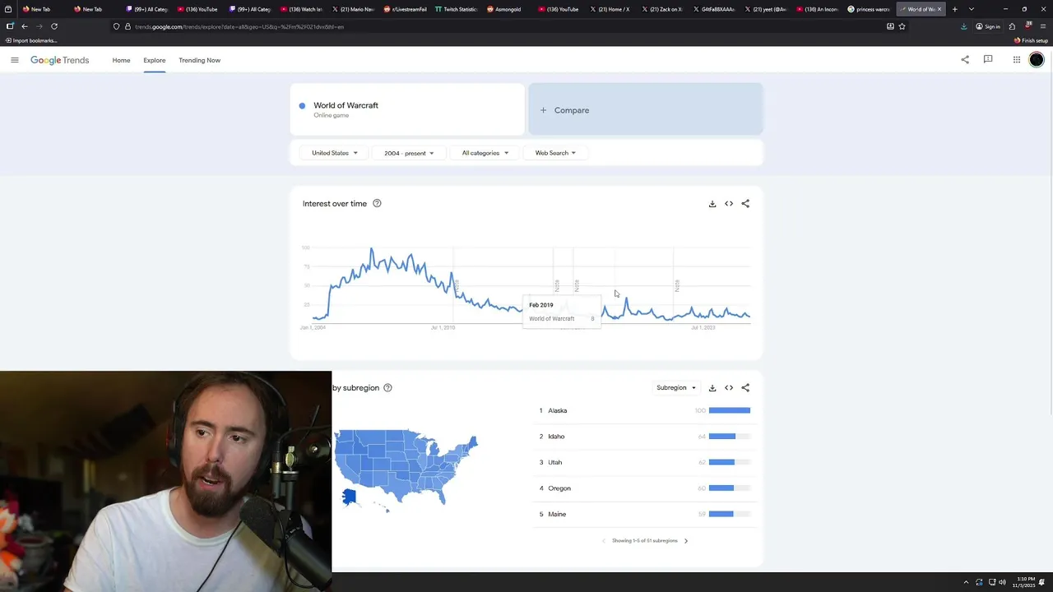Image resolution: width=1053 pixels, height=592 pixels.
Task: Switch to the princess warcraft browser tab
Action: pyautogui.click(x=868, y=9)
